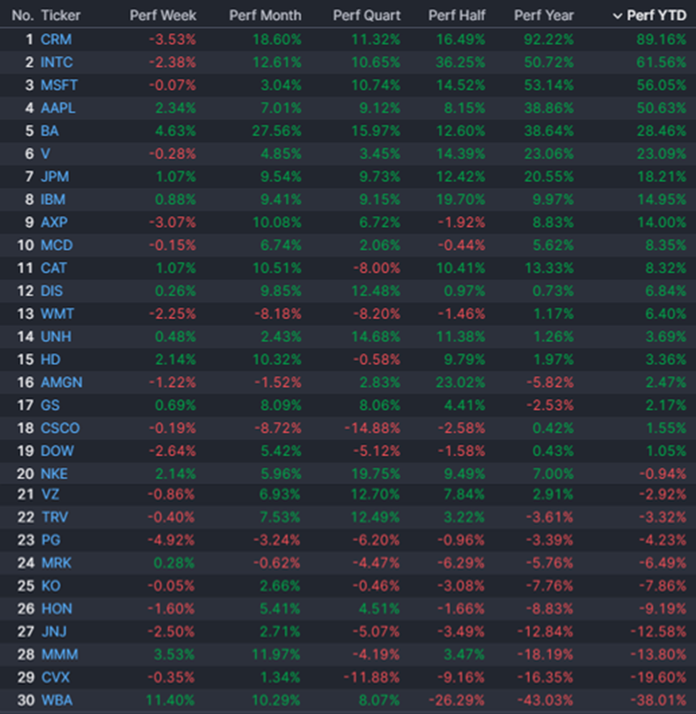
Task: Open the MMM ticker link
Action: tap(59, 655)
